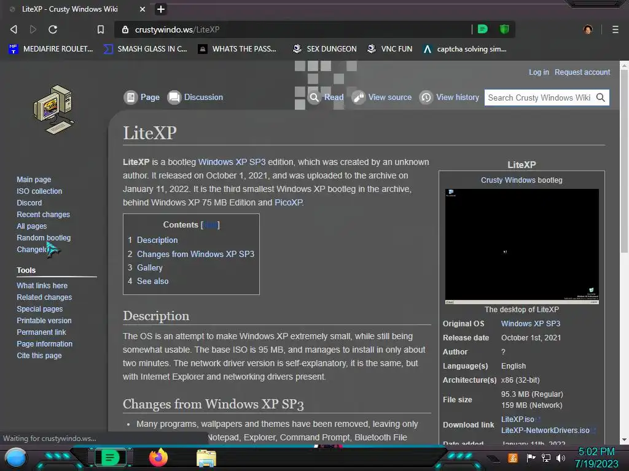The width and height of the screenshot is (629, 471).
Task: Click the Read magnifier icon
Action: coord(314,98)
